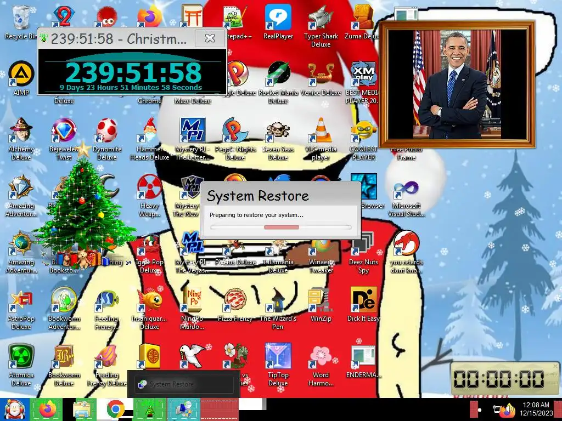Screen dimensions: 562x421
Task: Open Iggle Pop Deluxe icon
Action: coord(149,254)
